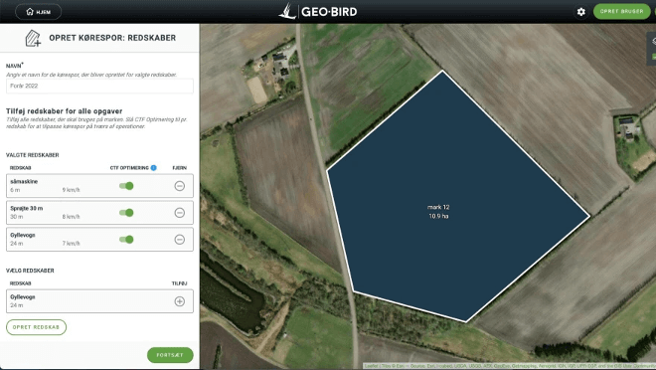The image size is (656, 370).
Task: Add Gyllevogn with the plus icon
Action: click(x=180, y=301)
